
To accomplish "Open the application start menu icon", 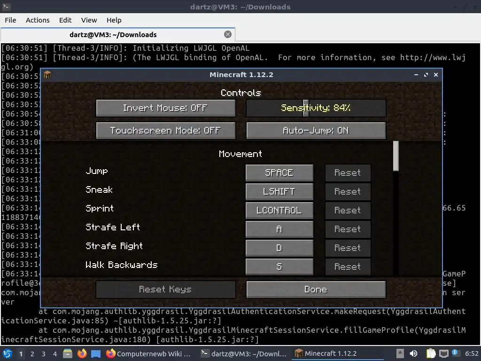I will point(8,353).
